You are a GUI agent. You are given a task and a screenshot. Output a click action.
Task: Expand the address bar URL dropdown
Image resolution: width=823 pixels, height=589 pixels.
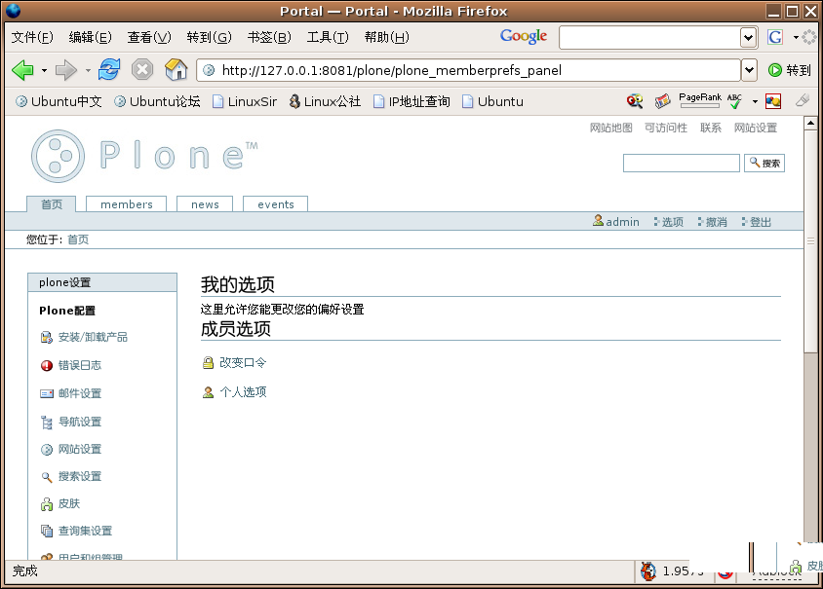(749, 70)
